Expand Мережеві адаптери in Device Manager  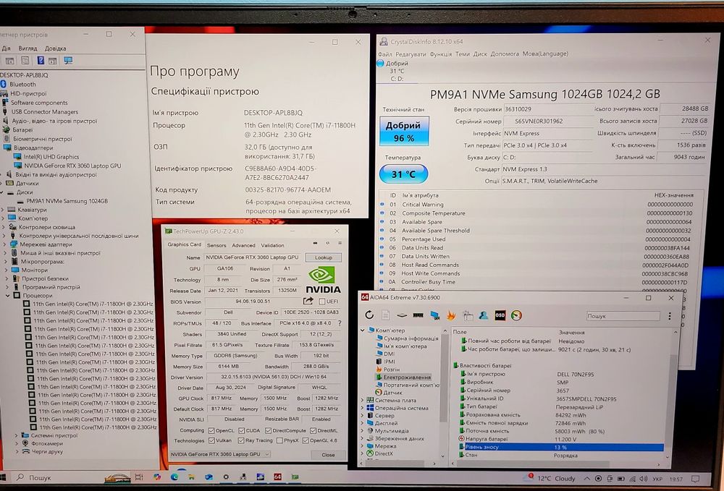click(x=6, y=244)
